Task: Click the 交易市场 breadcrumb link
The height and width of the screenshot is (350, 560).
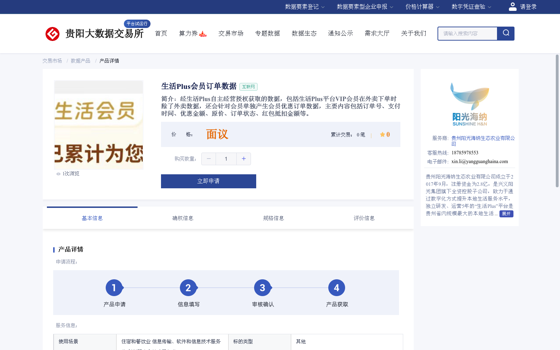Action: coord(52,61)
